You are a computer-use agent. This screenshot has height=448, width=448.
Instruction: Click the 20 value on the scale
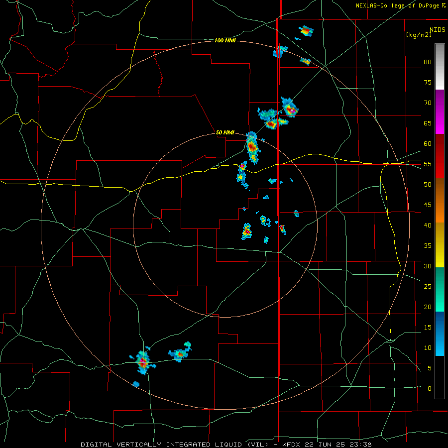pyautogui.click(x=428, y=307)
